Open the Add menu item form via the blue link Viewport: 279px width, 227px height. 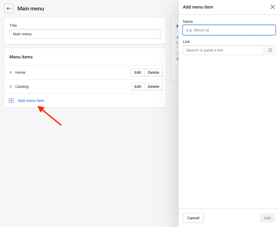tap(31, 100)
